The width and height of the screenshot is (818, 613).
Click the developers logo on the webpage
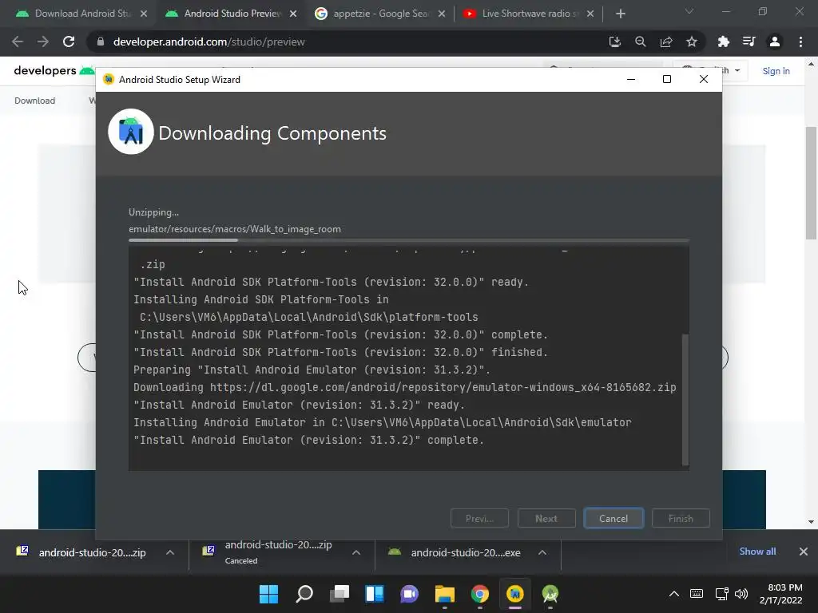pyautogui.click(x=54, y=70)
